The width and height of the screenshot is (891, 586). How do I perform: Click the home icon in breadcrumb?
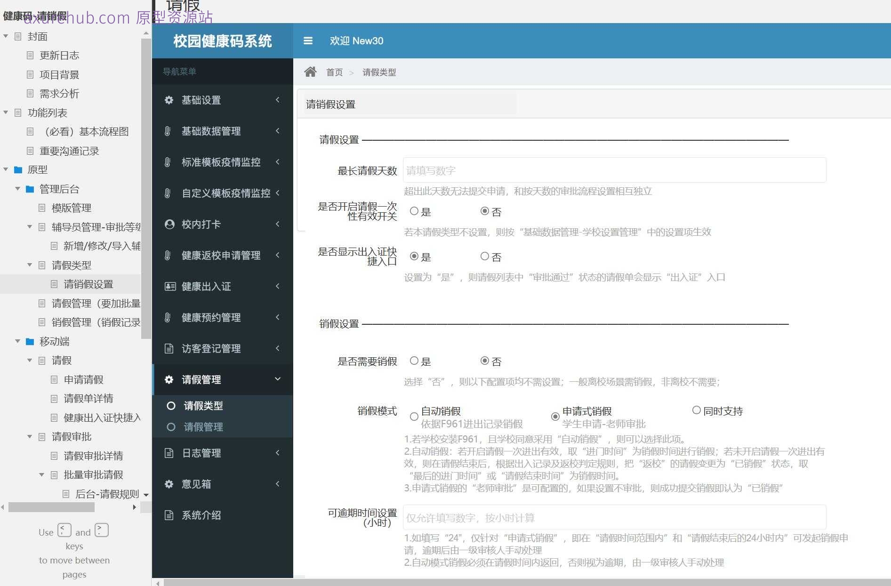point(311,72)
